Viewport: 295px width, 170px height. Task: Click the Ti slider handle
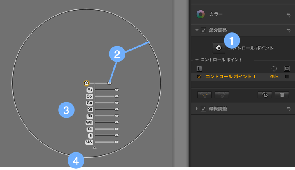(x=117, y=136)
